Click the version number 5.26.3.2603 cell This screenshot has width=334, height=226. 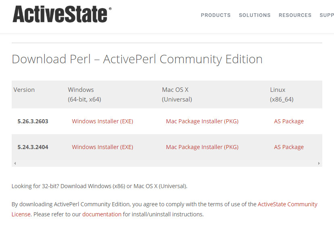[33, 121]
